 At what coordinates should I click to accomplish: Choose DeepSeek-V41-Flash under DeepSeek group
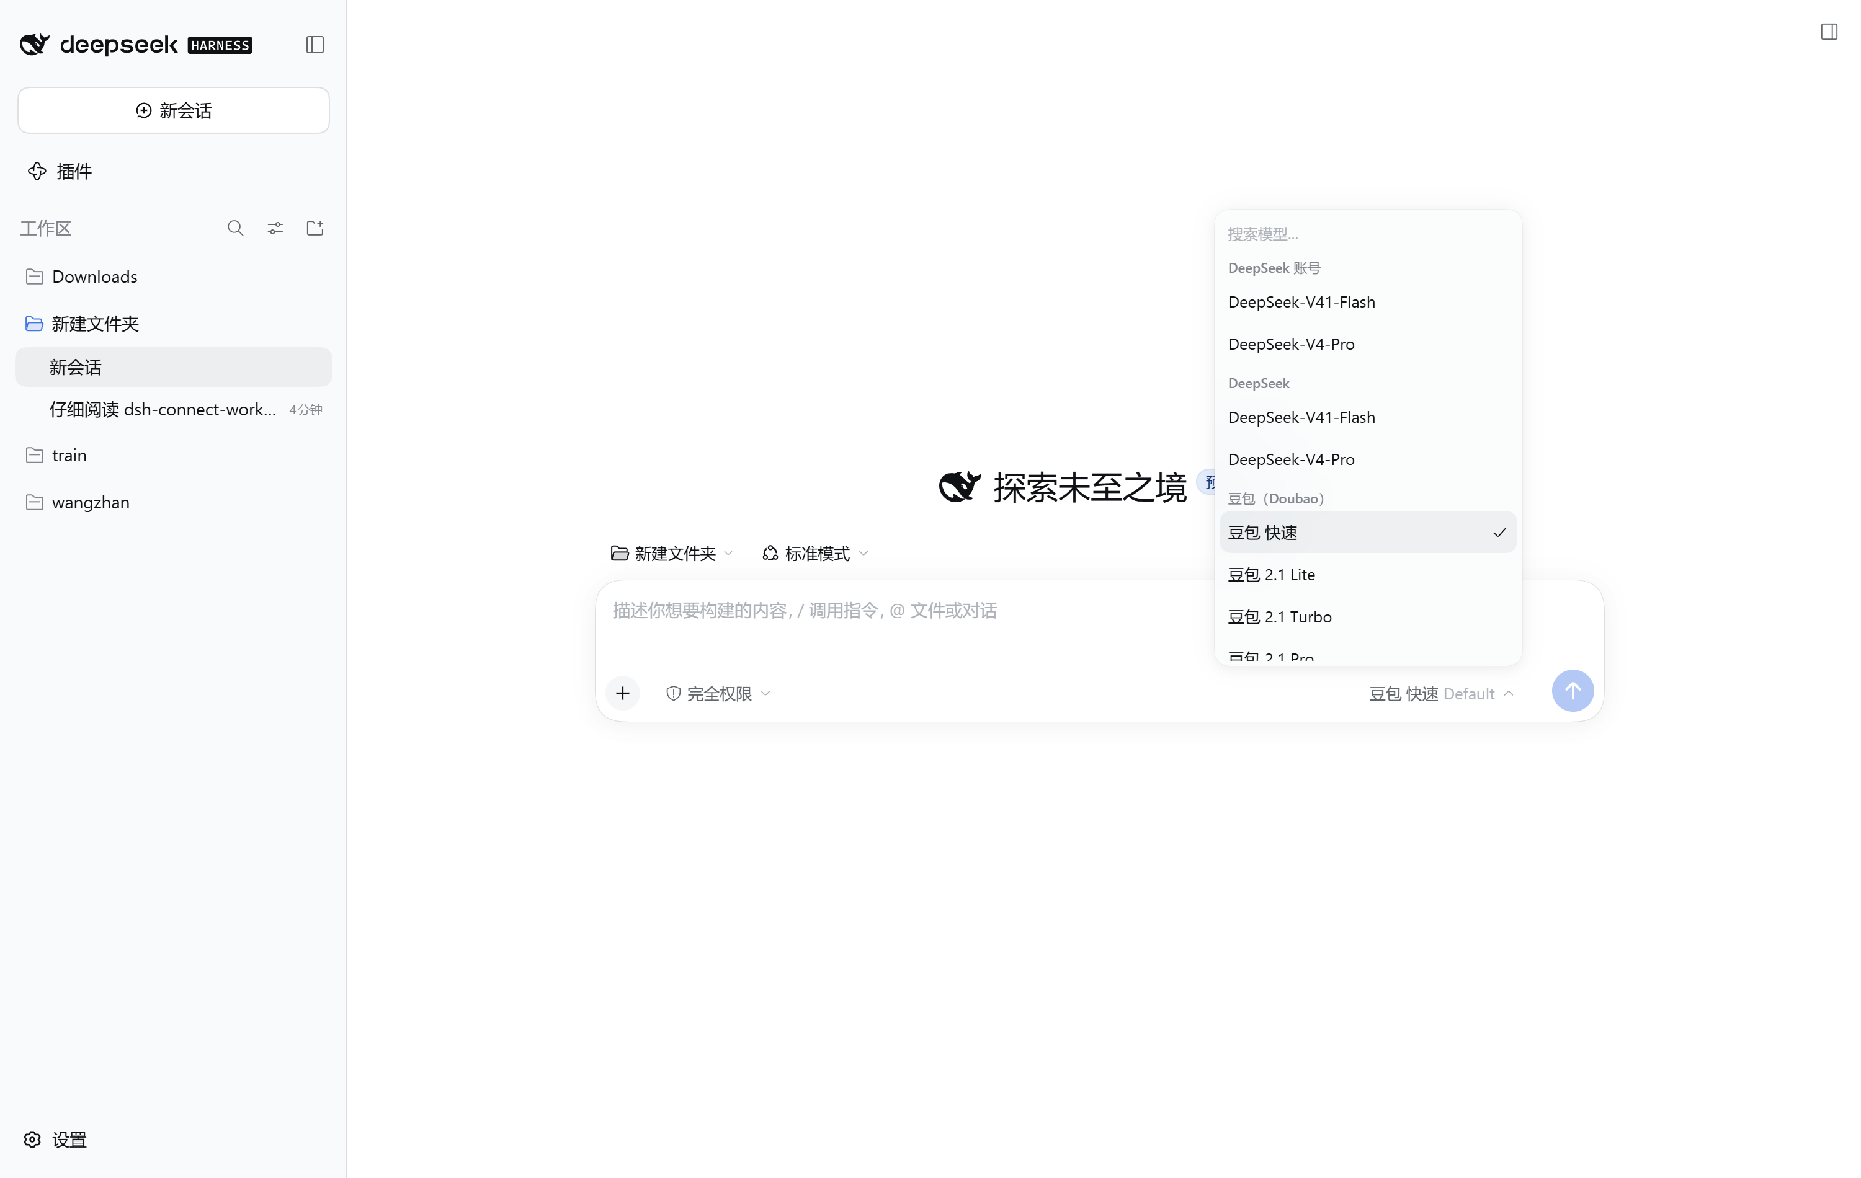(x=1368, y=417)
